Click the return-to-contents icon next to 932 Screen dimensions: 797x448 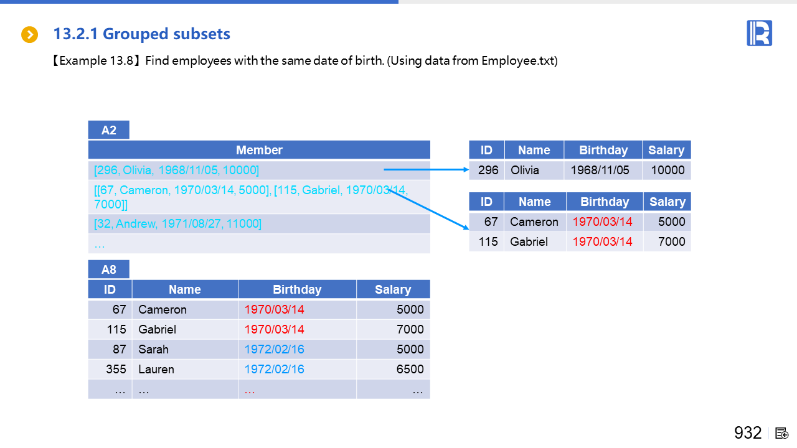coord(782,433)
